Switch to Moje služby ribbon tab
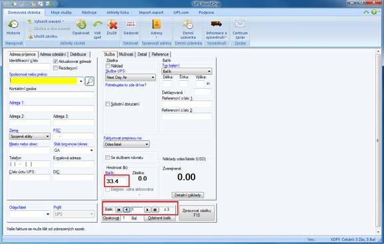384x244 pixels. click(61, 12)
